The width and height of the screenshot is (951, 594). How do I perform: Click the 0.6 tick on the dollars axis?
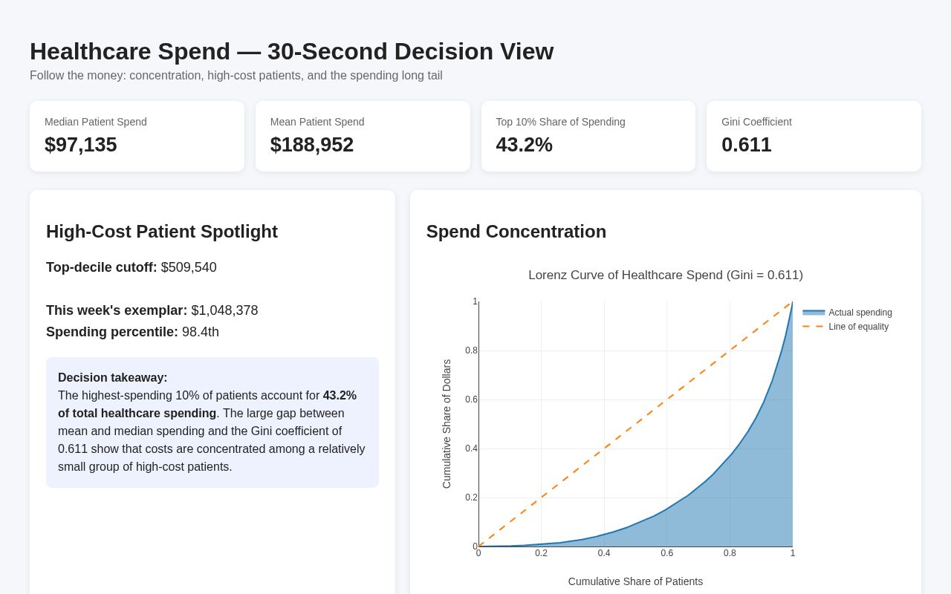471,399
